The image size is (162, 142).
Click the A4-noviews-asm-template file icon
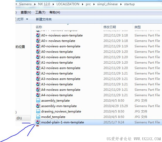[x=38, y=90]
